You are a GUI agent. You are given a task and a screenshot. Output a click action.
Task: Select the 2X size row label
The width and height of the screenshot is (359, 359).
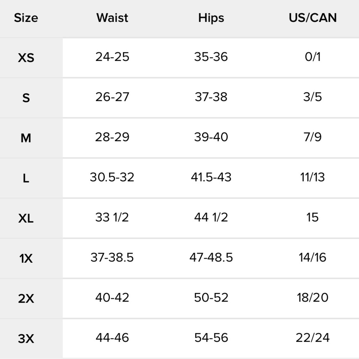point(26,298)
